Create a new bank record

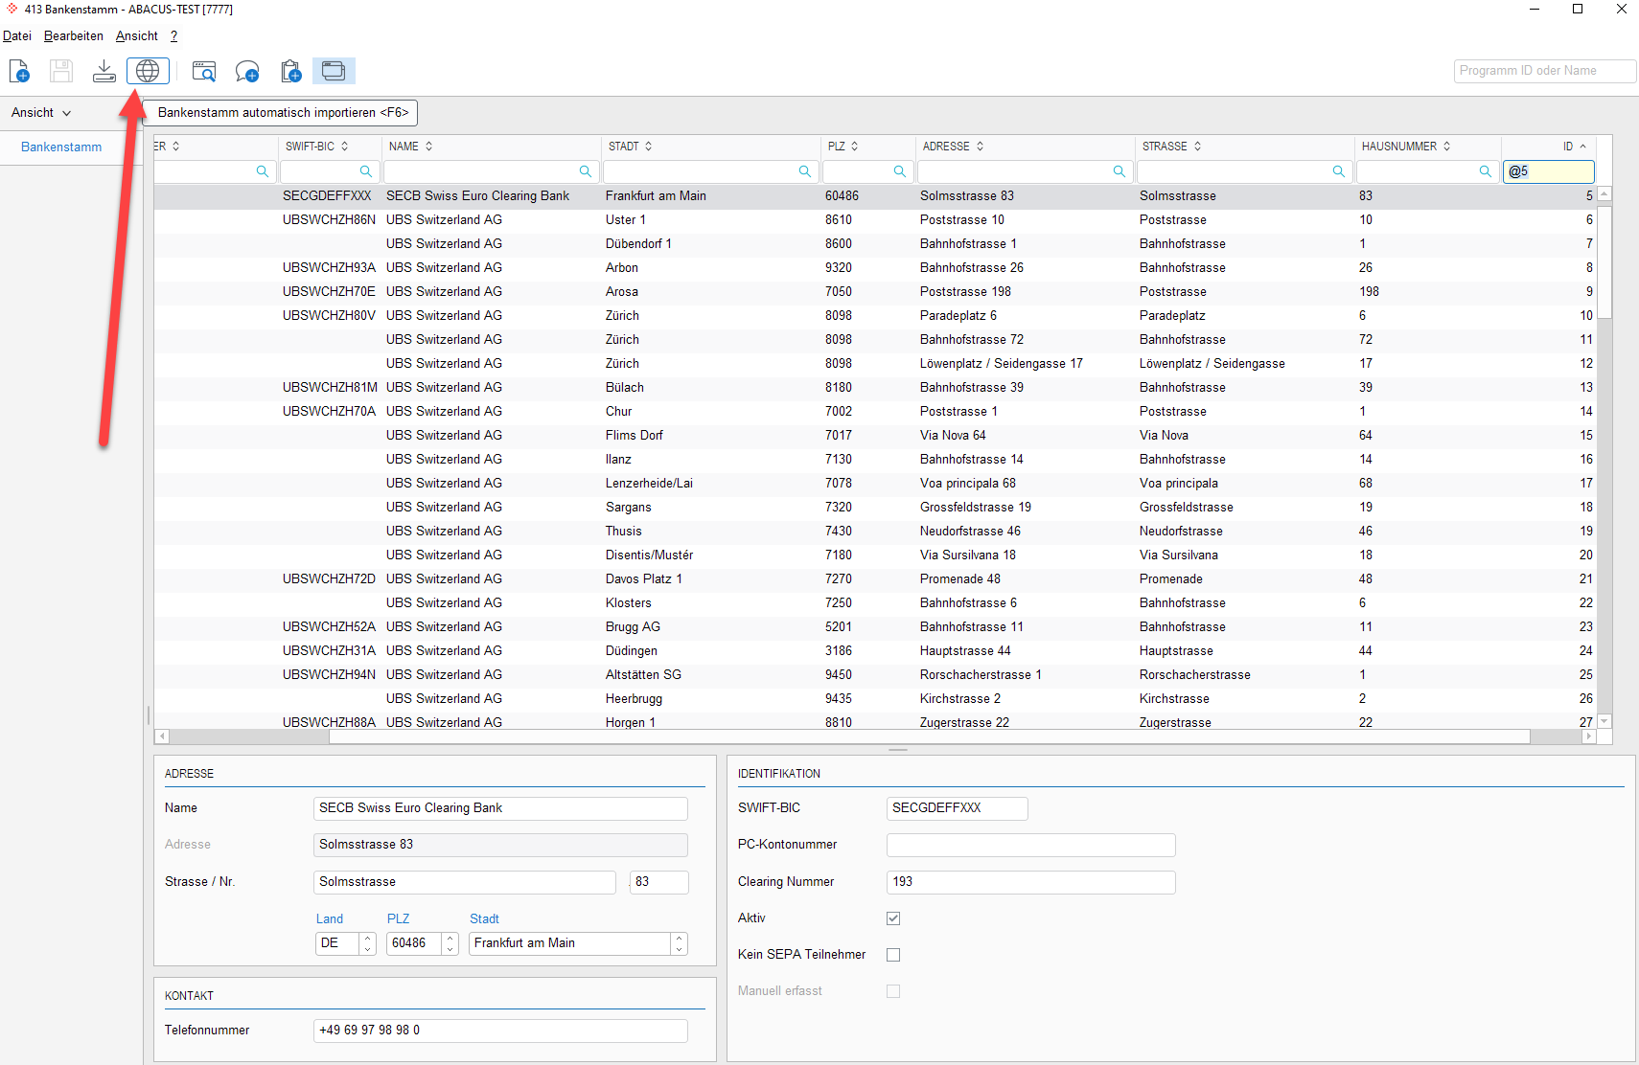[x=20, y=71]
